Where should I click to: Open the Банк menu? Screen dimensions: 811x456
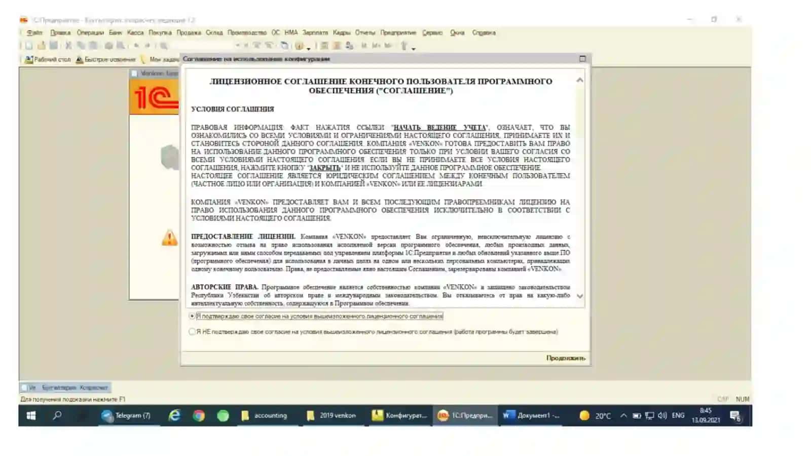point(116,32)
